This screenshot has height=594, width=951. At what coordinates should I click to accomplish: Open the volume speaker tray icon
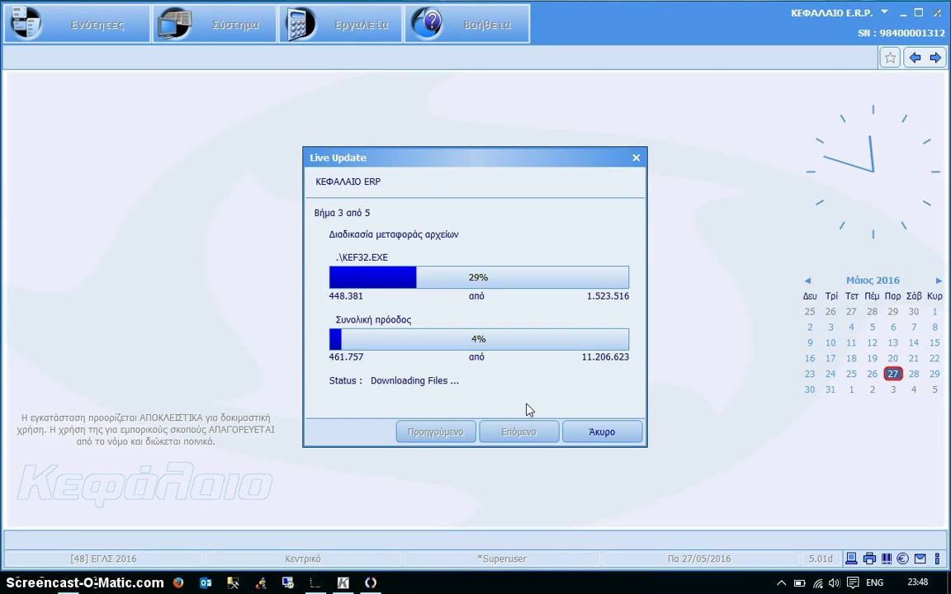click(835, 583)
